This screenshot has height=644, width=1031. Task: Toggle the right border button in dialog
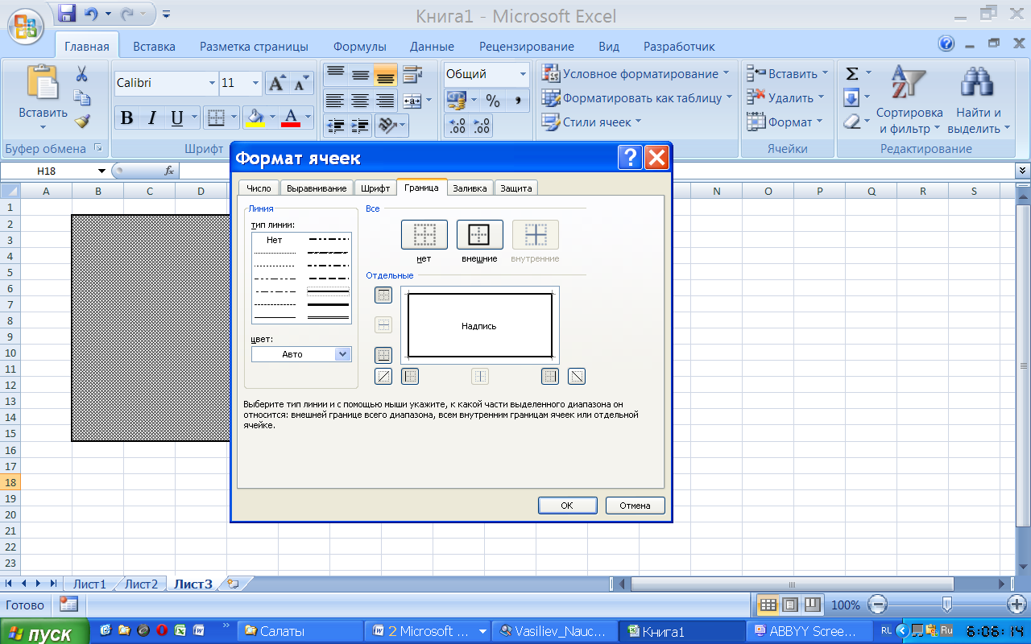coord(550,376)
